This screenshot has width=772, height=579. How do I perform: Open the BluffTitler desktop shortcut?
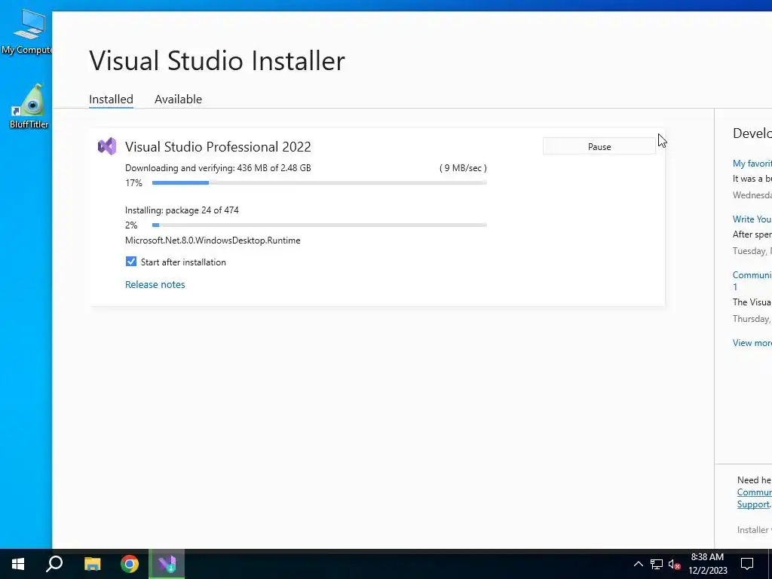[x=29, y=106]
